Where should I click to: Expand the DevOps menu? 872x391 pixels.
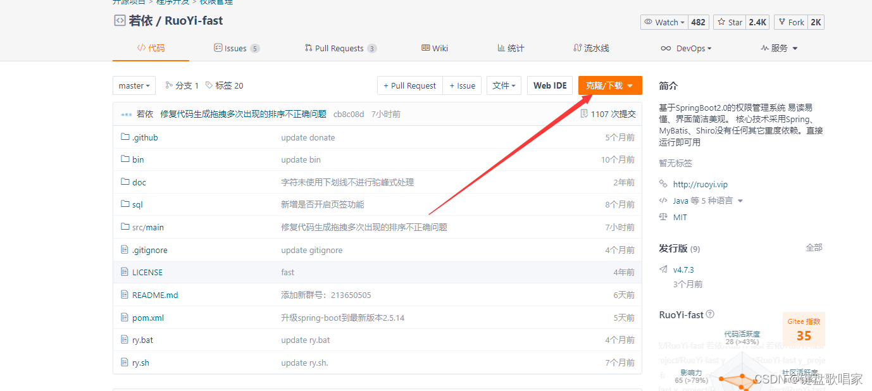click(x=686, y=48)
